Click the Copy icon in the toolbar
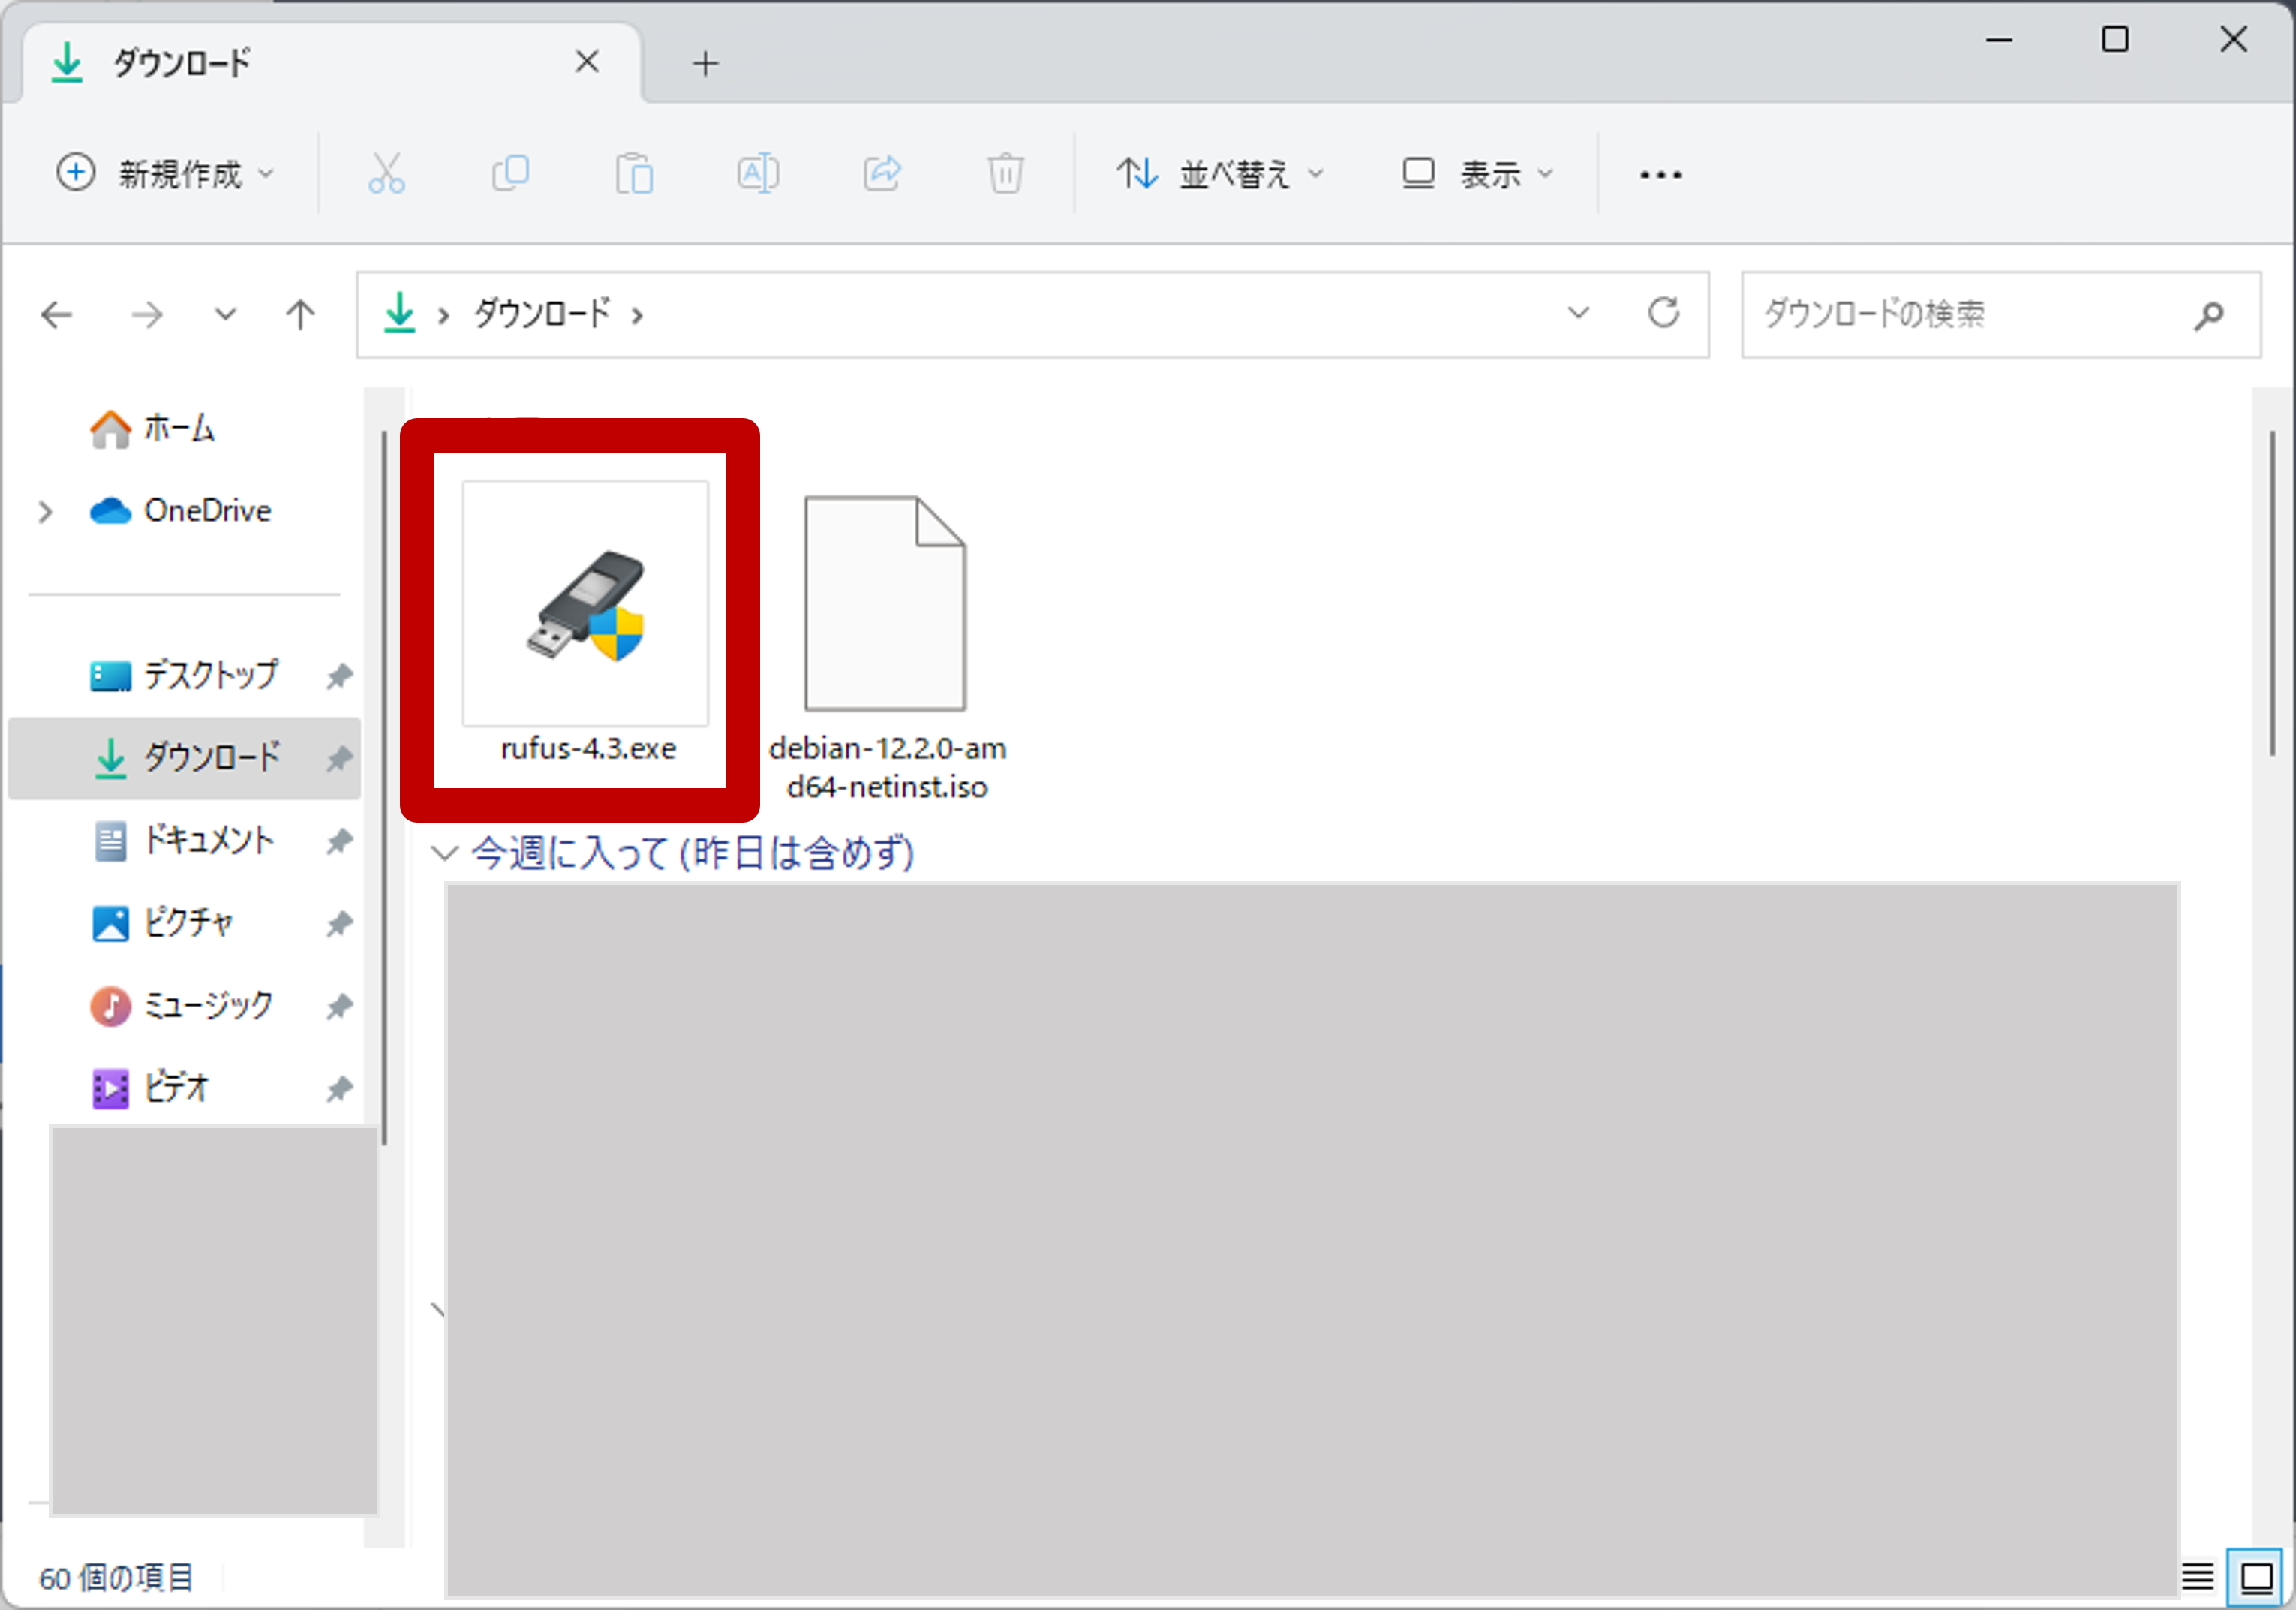 tap(510, 173)
